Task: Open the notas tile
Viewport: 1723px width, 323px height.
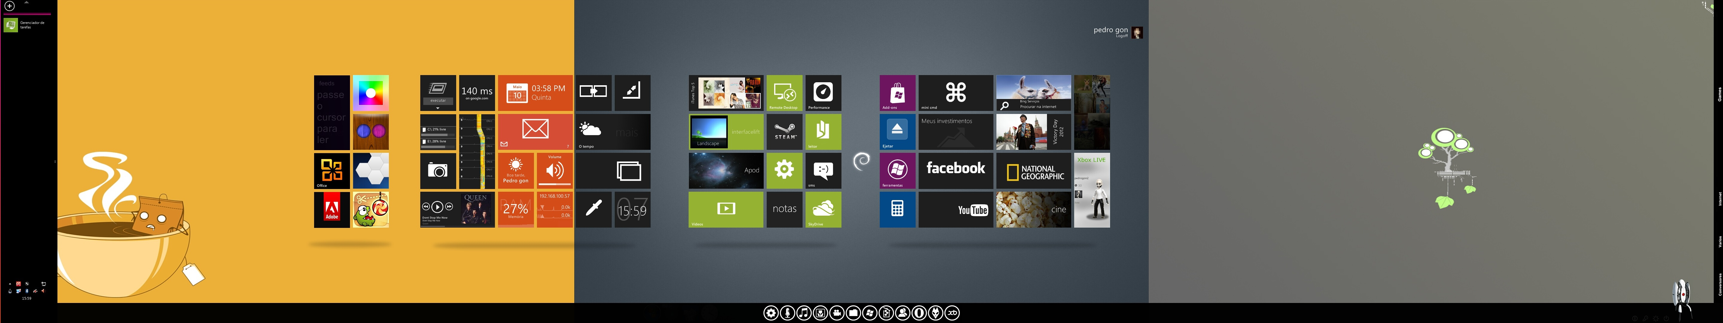Action: [784, 209]
